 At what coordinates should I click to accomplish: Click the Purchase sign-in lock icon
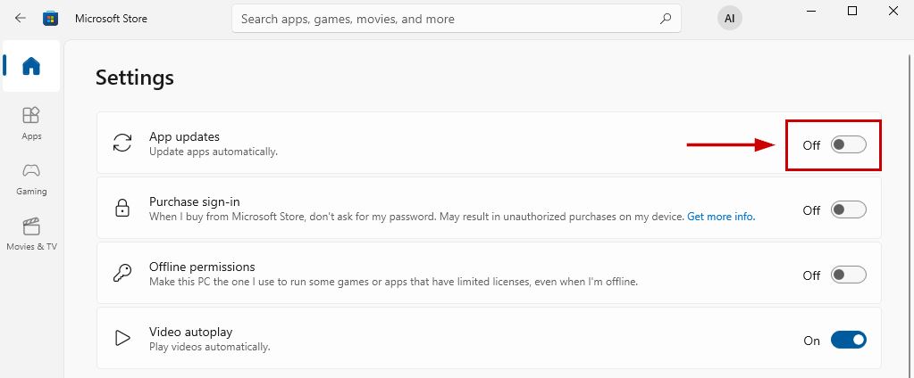pos(122,209)
